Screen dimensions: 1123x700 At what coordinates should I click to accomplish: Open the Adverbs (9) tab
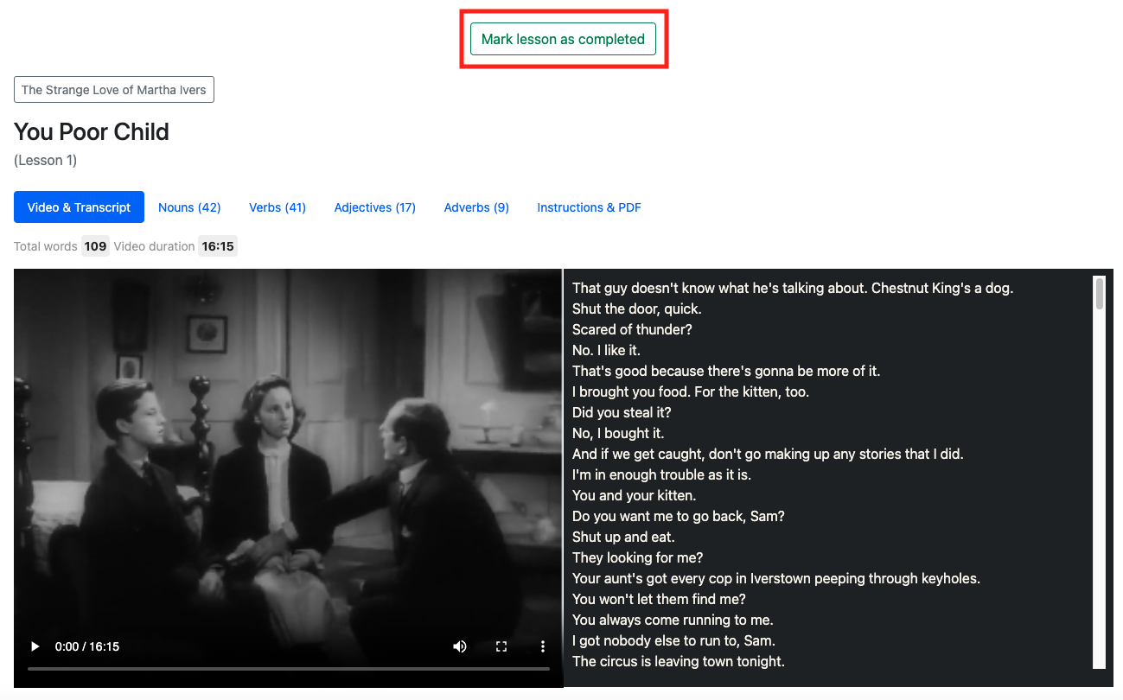pyautogui.click(x=476, y=207)
